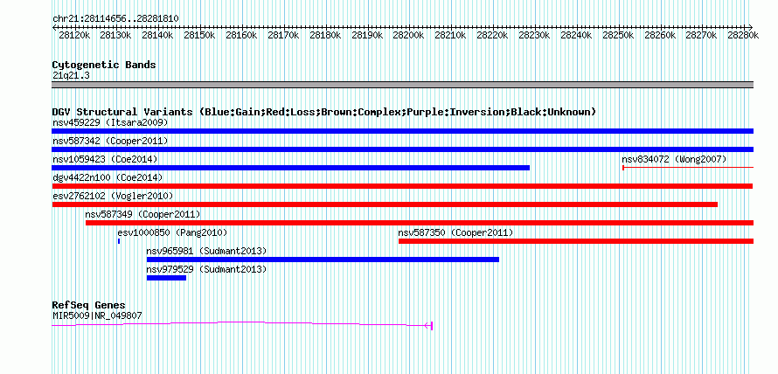
Task: Click the gray 21q21.3 cytogenetic band bar
Action: tap(403, 85)
